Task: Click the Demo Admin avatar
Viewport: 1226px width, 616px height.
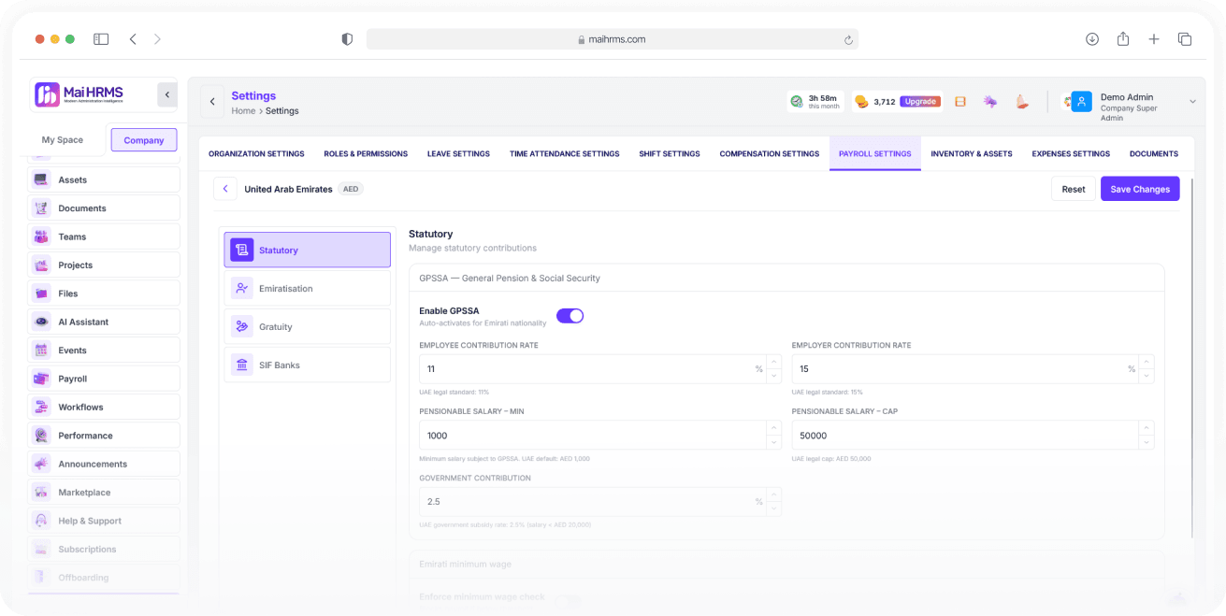Action: click(x=1082, y=102)
